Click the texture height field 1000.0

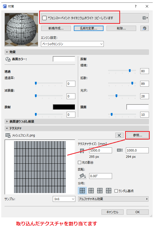tap(137, 150)
